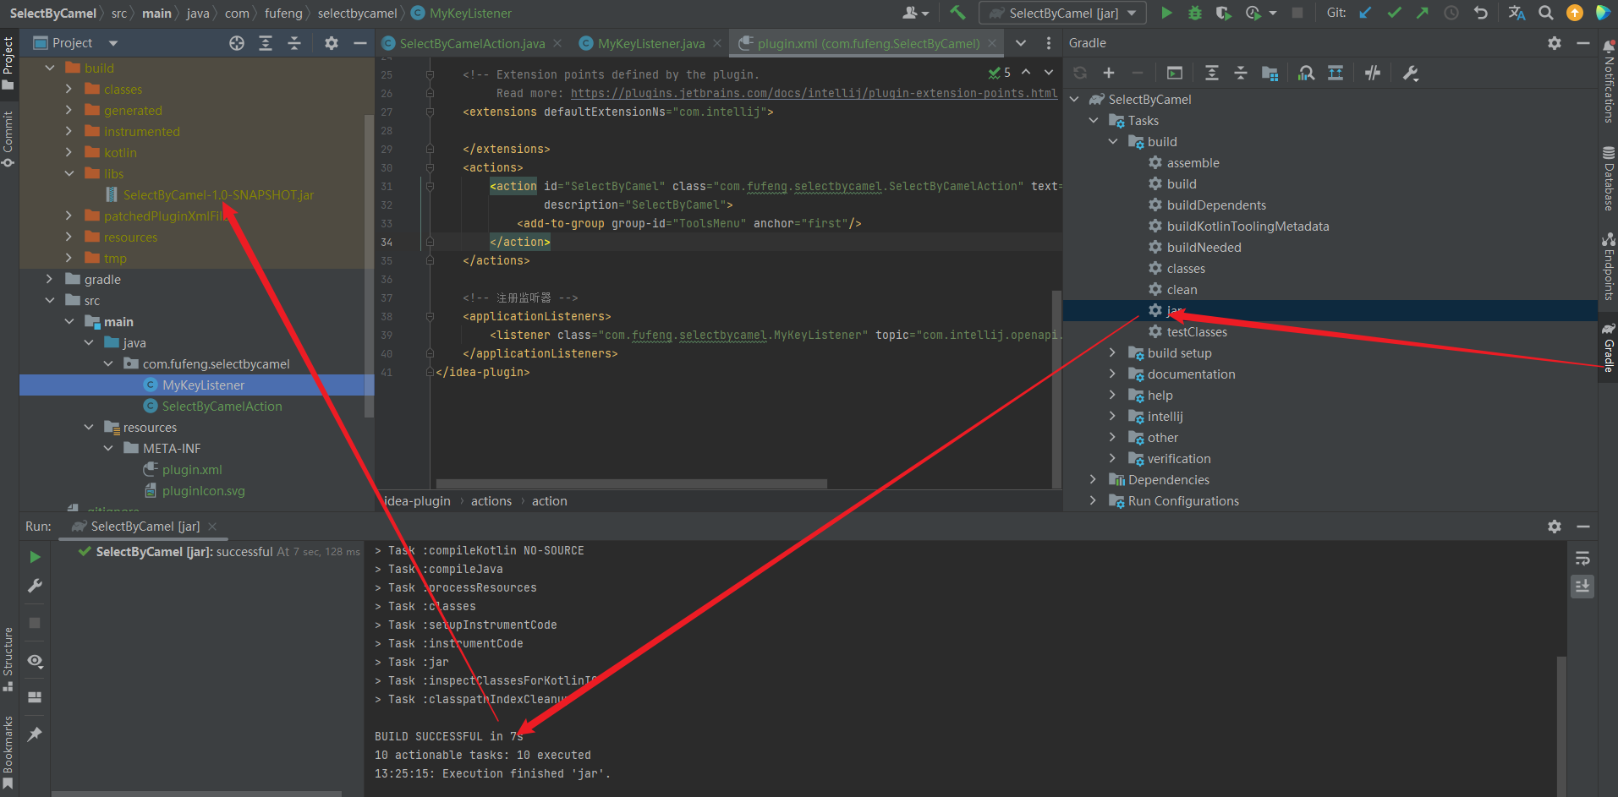The height and width of the screenshot is (797, 1618).
Task: Toggle soft-wrap in Run console
Action: [1582, 558]
